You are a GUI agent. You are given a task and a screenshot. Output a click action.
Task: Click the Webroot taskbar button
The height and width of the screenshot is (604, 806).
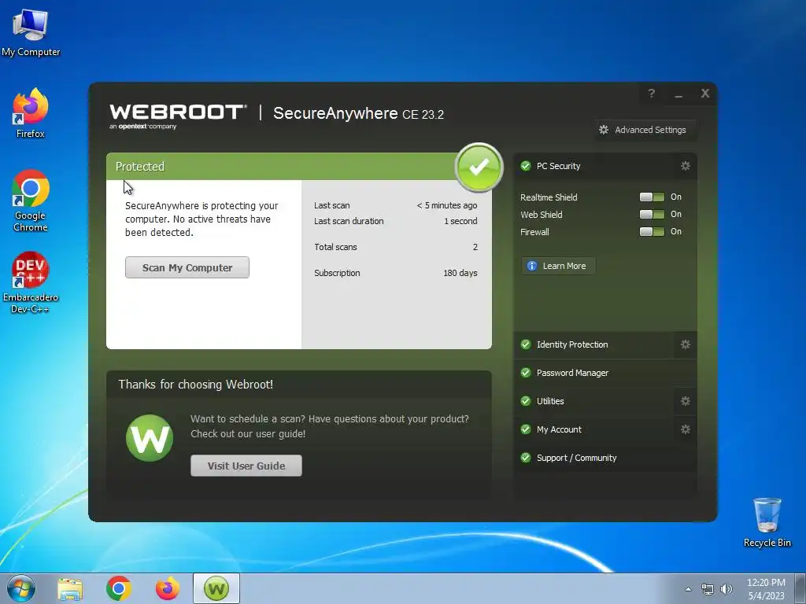216,588
